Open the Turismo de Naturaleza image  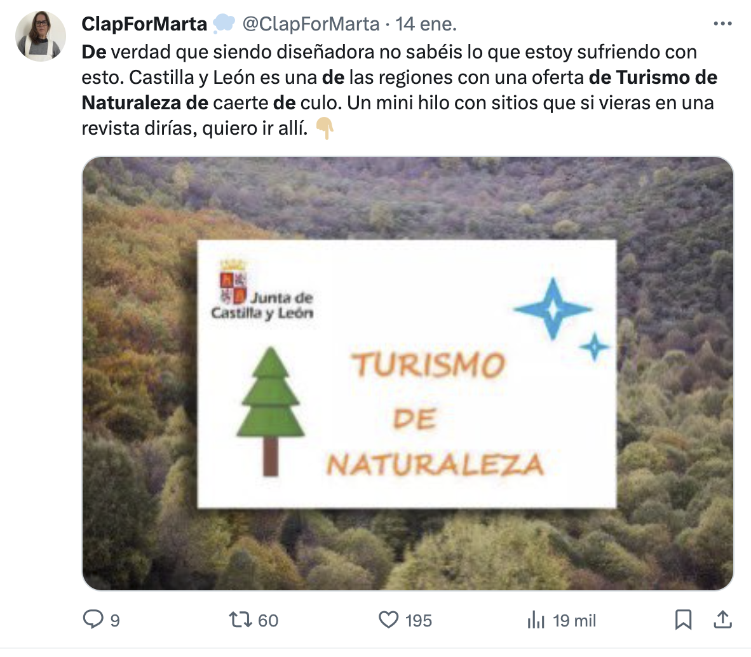click(x=408, y=374)
